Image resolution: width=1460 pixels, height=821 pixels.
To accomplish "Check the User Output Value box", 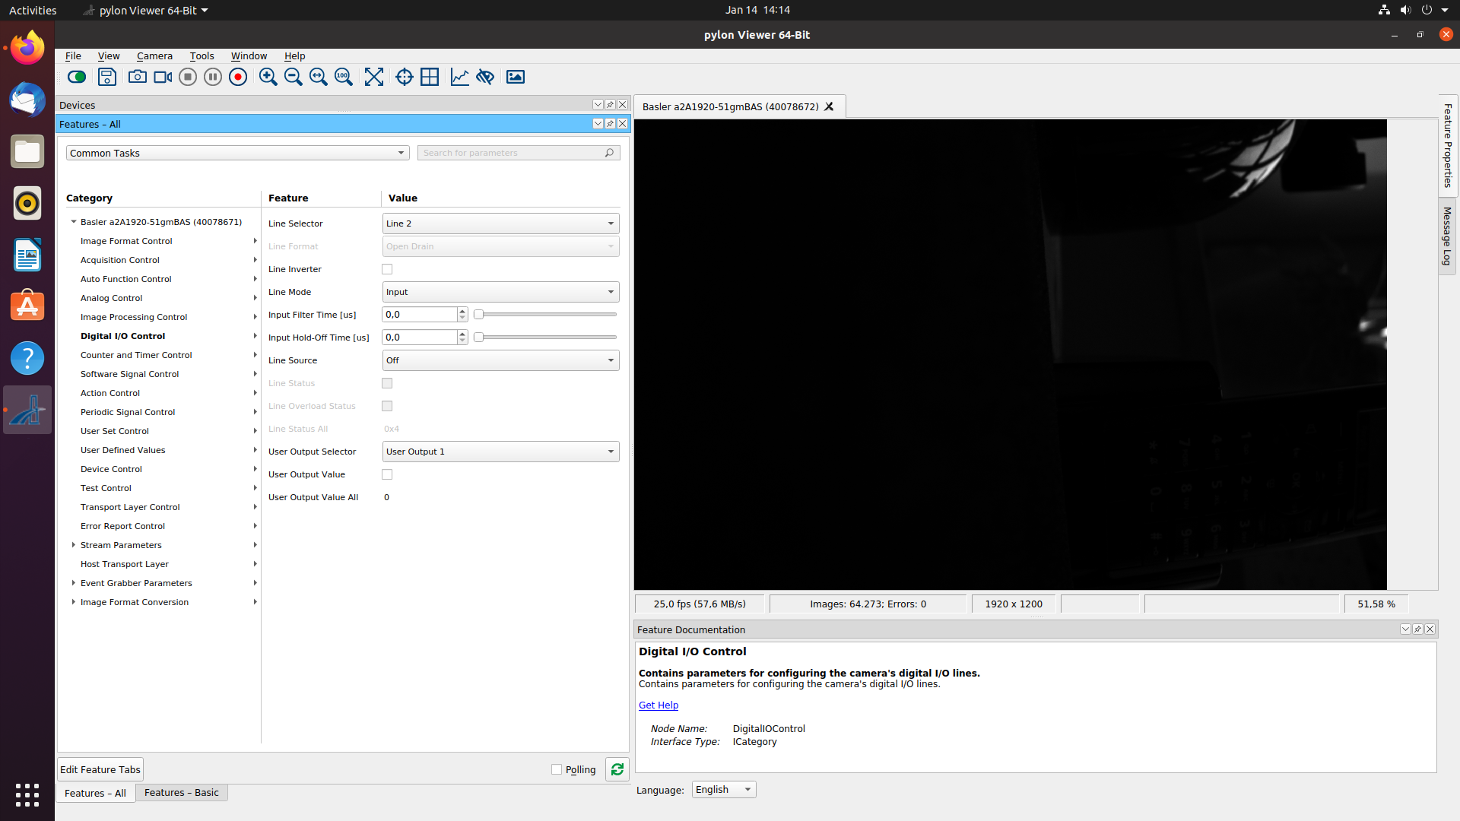I will (x=387, y=474).
